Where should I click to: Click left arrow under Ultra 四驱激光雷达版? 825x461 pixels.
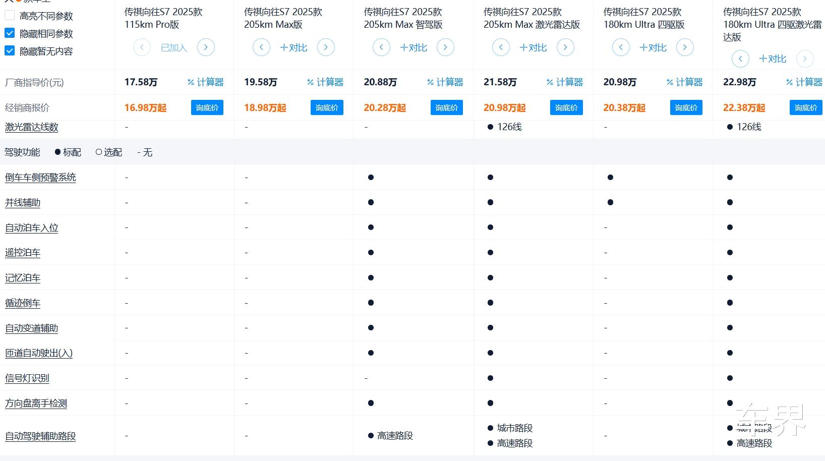click(740, 59)
